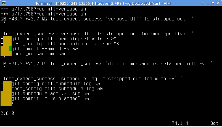Click the yellow tab highlight beside 'git submodule add'
The width and height of the screenshot is (222, 127).
(6, 93)
